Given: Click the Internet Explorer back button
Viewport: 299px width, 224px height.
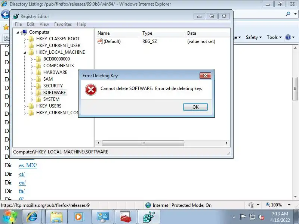Looking at the screenshot, I should click(5, 14).
